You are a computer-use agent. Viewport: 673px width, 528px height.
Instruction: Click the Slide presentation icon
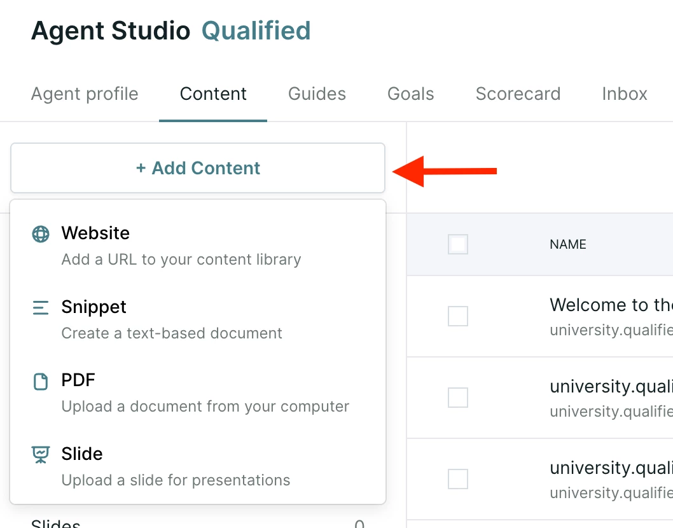click(41, 455)
